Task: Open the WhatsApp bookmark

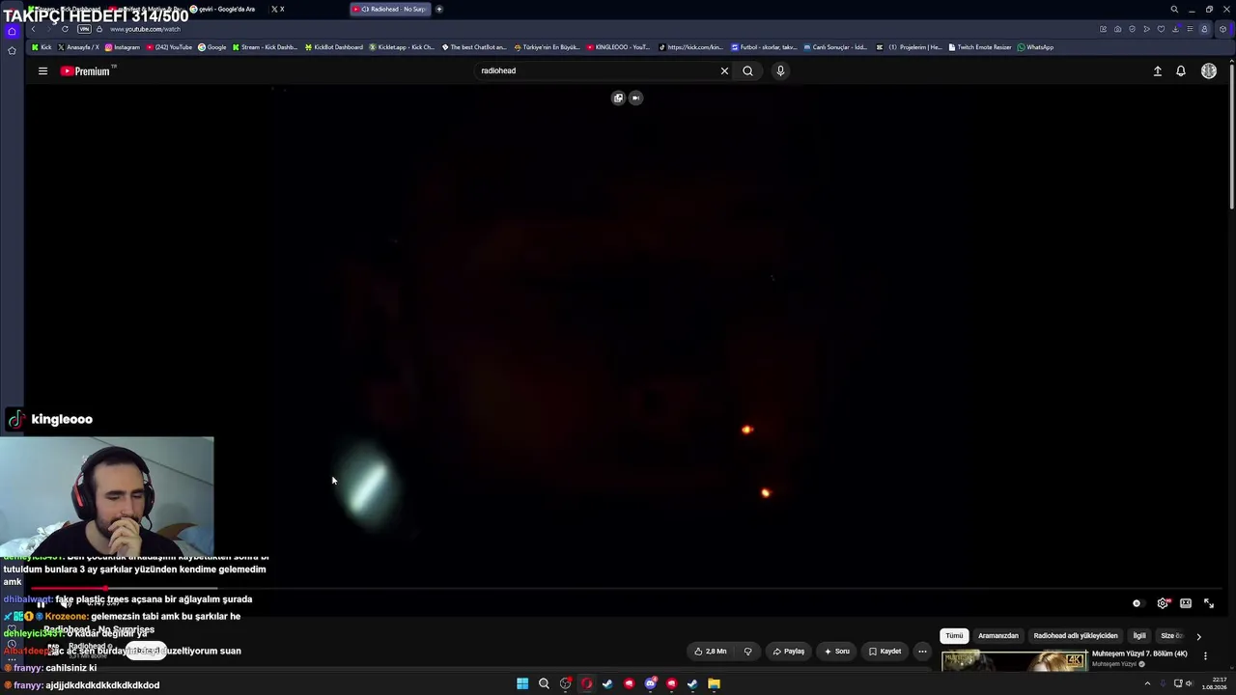Action: click(x=1035, y=47)
